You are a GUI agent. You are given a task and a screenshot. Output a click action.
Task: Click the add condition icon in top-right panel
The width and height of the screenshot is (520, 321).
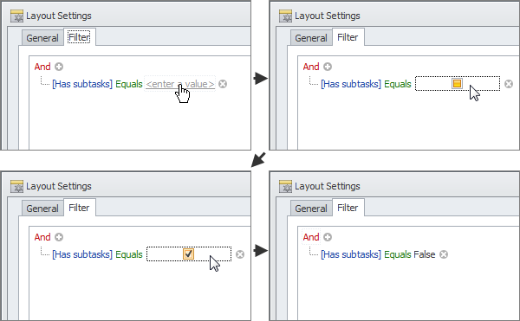(x=328, y=67)
